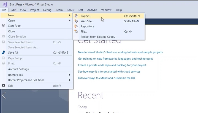This screenshot has height=113, width=198.
Task: Click the Save All icon
Action: pyautogui.click(x=3, y=52)
